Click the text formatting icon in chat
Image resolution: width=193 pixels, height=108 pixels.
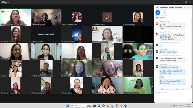point(157,100)
